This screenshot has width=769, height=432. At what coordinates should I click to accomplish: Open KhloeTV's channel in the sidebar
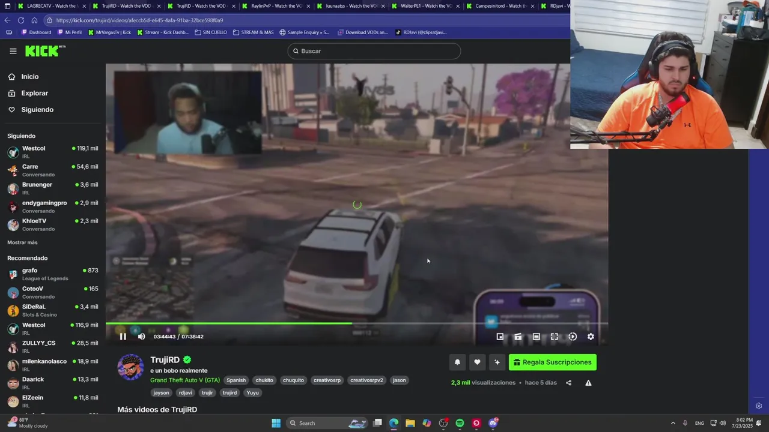(x=53, y=225)
